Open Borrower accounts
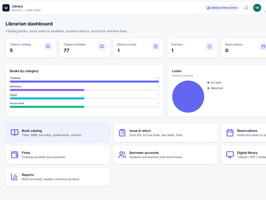 165,155
